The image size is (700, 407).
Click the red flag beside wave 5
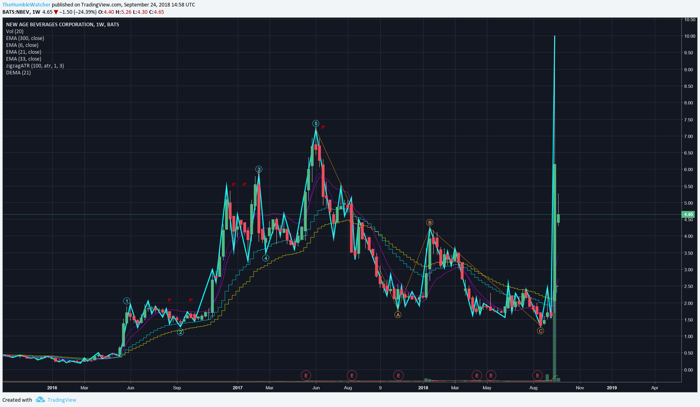pos(323,127)
